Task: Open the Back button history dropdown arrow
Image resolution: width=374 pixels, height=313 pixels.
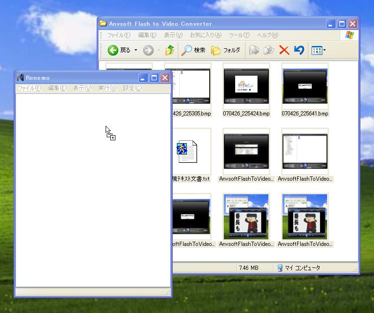Action: pos(136,50)
